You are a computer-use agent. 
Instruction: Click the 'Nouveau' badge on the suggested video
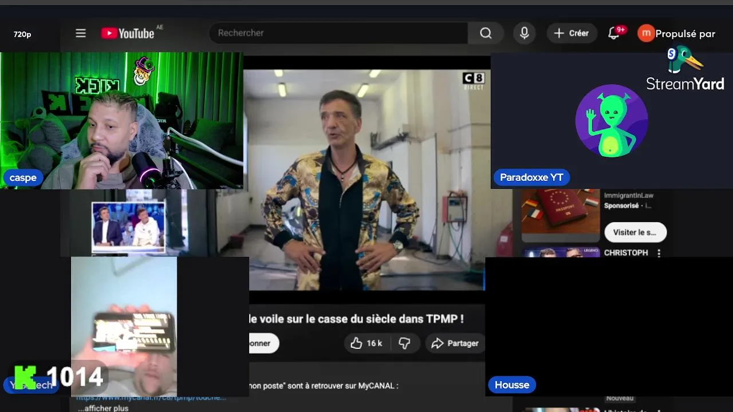pos(620,398)
